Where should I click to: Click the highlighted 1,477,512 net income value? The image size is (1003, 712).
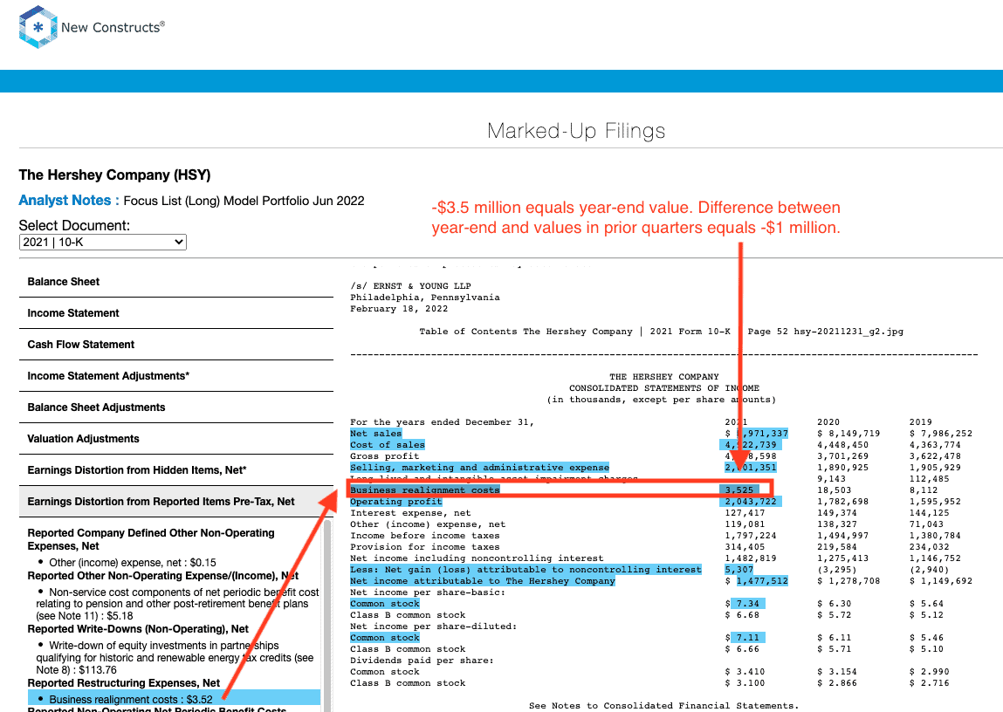pos(762,581)
